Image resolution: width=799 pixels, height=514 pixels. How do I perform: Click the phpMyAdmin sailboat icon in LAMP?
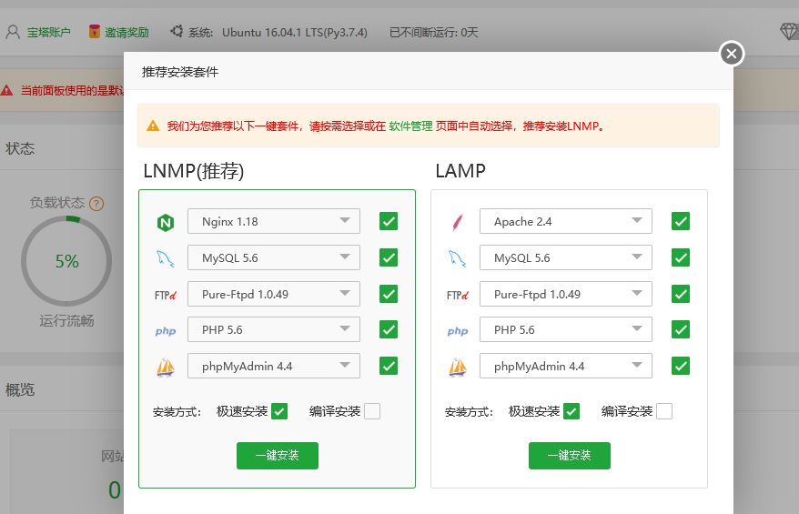click(x=458, y=368)
